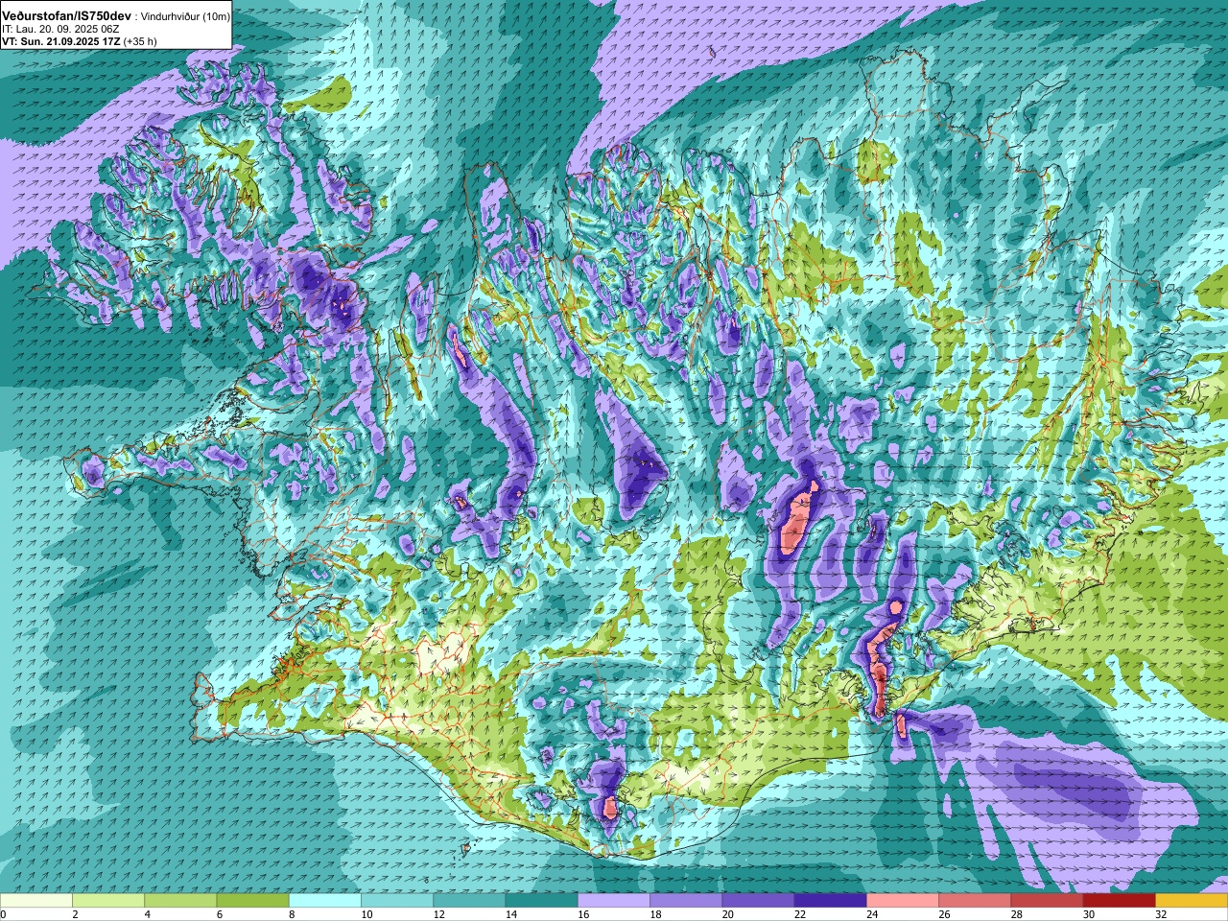Click the legend scale number 14
1228x921 pixels.
(x=511, y=914)
